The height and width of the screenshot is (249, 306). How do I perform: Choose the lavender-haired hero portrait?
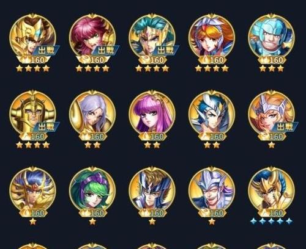pyautogui.click(x=92, y=114)
